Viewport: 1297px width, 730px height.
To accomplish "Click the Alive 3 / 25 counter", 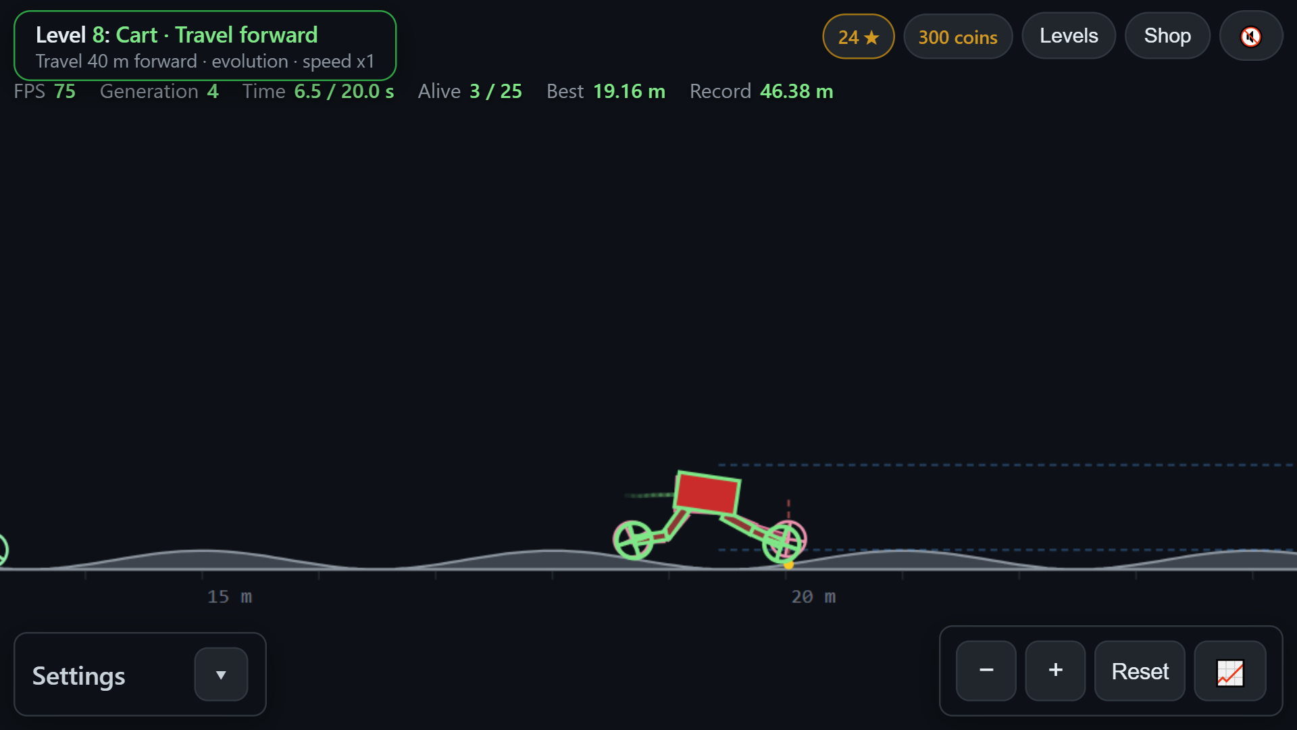I will (470, 91).
